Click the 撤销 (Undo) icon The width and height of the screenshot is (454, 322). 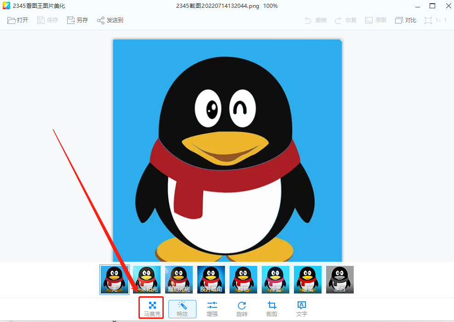coord(316,20)
